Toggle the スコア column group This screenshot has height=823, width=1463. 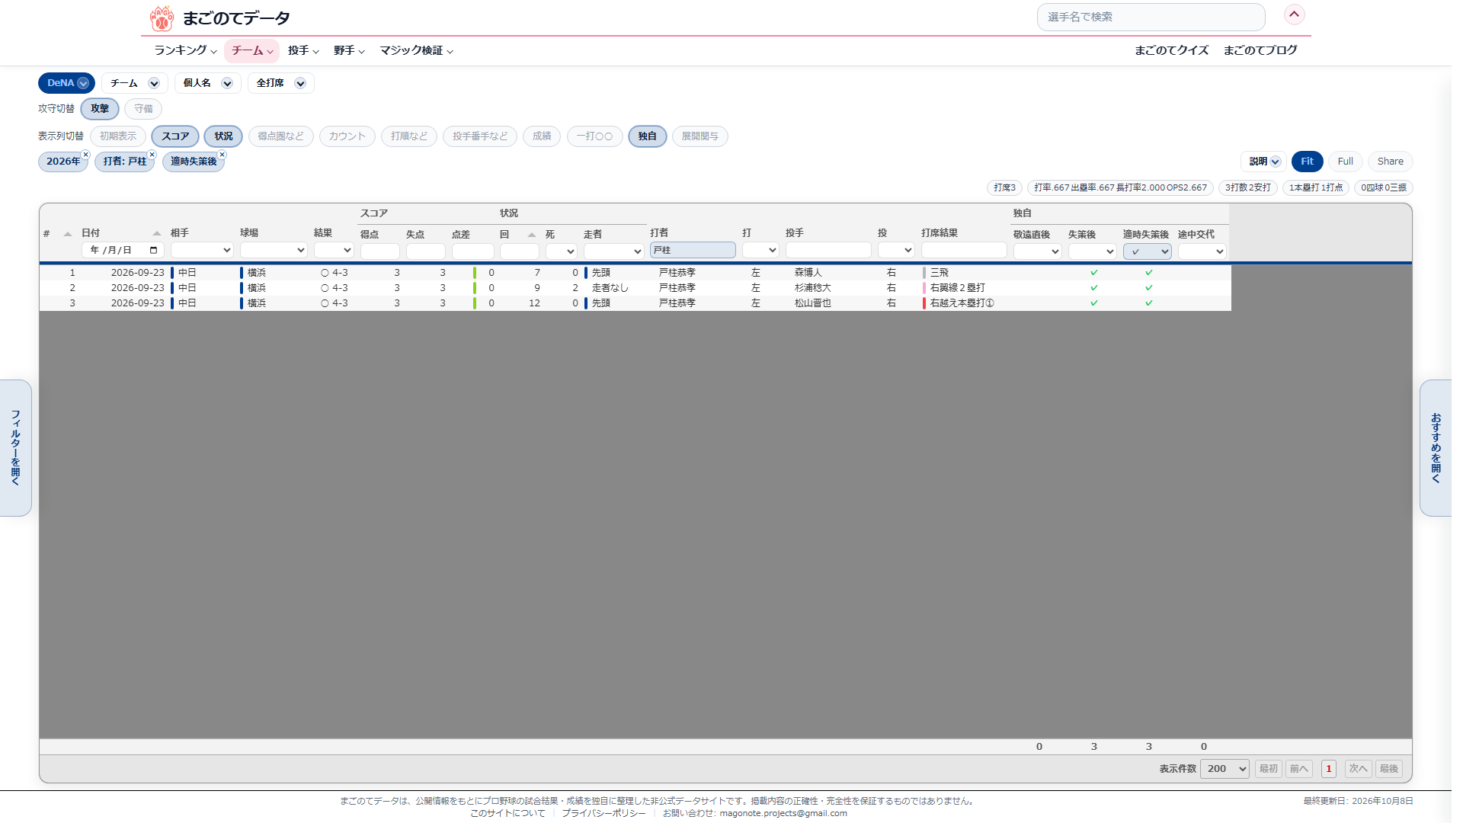pos(175,136)
